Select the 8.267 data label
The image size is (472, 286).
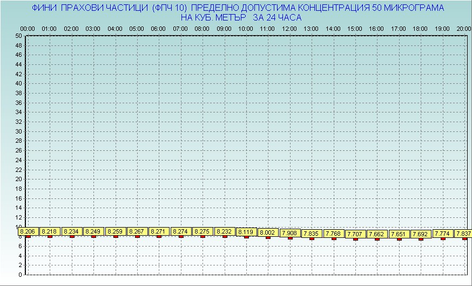(137, 231)
